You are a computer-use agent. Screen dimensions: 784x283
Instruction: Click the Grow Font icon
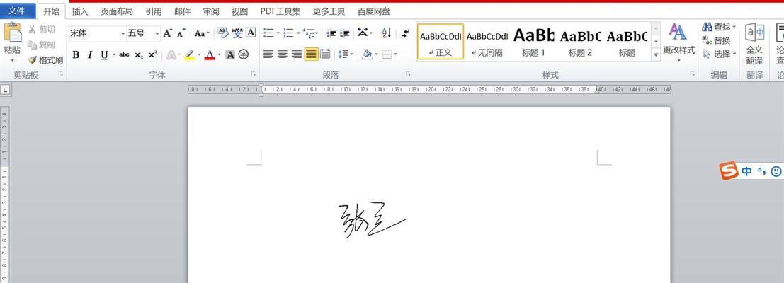(x=168, y=33)
